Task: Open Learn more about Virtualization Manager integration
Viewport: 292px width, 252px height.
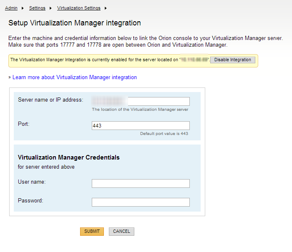Action: point(75,77)
